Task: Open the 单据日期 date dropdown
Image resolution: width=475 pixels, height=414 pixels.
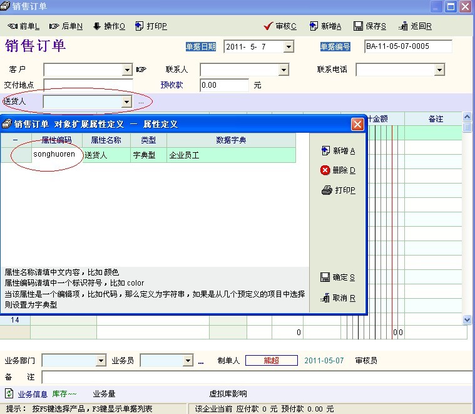Action: tap(289, 46)
